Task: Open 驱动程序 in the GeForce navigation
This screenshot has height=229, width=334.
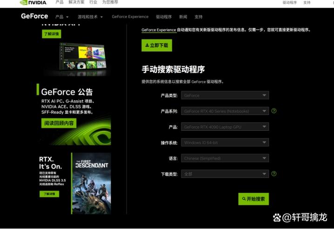Action: 164,17
